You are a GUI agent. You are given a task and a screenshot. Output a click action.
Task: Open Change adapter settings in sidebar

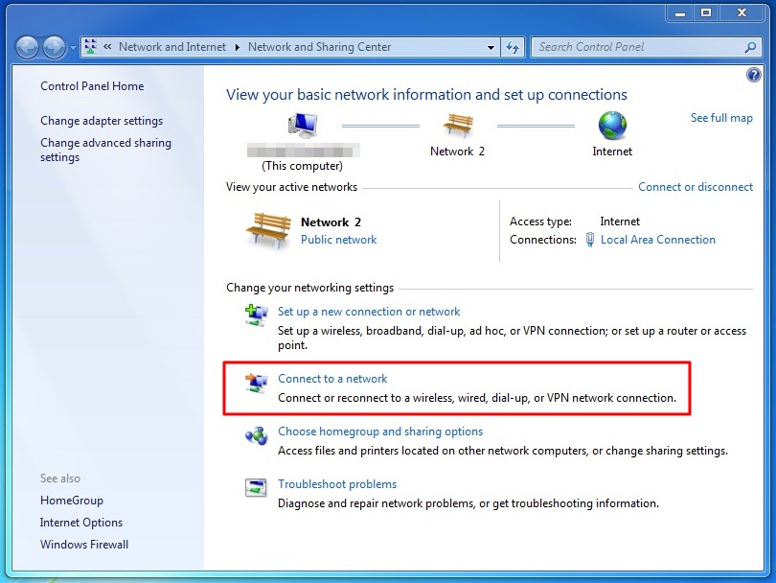102,121
